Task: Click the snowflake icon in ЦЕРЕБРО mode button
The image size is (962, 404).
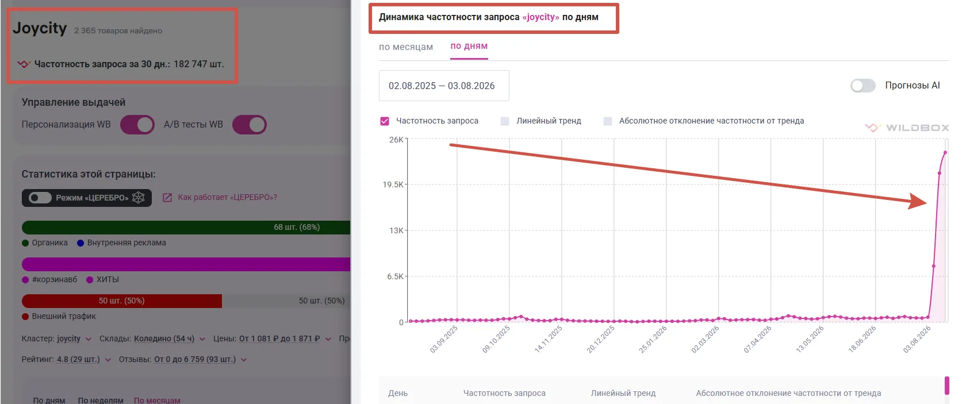Action: pos(139,198)
